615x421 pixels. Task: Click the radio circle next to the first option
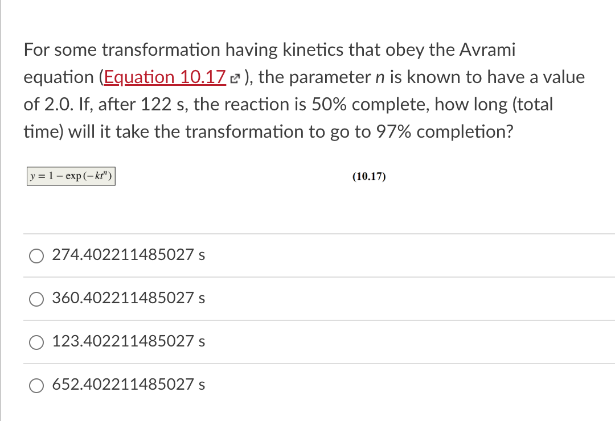coord(36,256)
